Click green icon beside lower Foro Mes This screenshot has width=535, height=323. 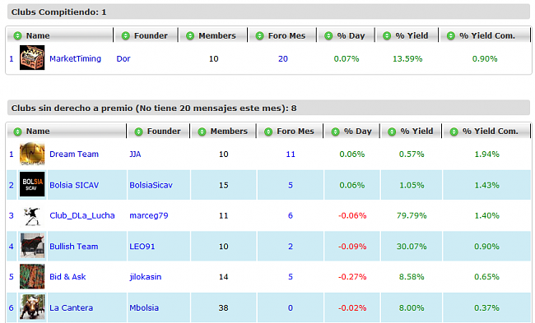pos(268,132)
